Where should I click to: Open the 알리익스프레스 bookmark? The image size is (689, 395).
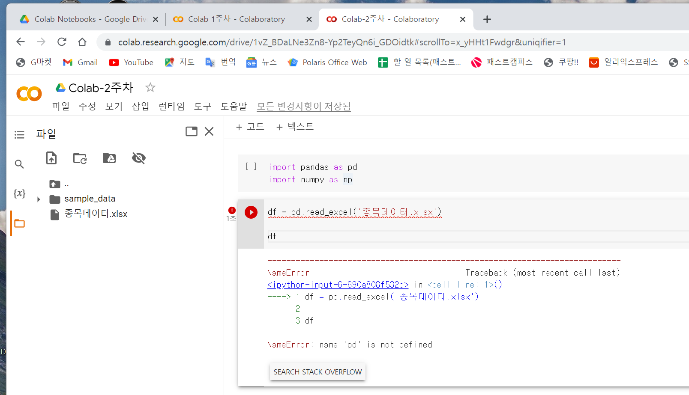(623, 62)
